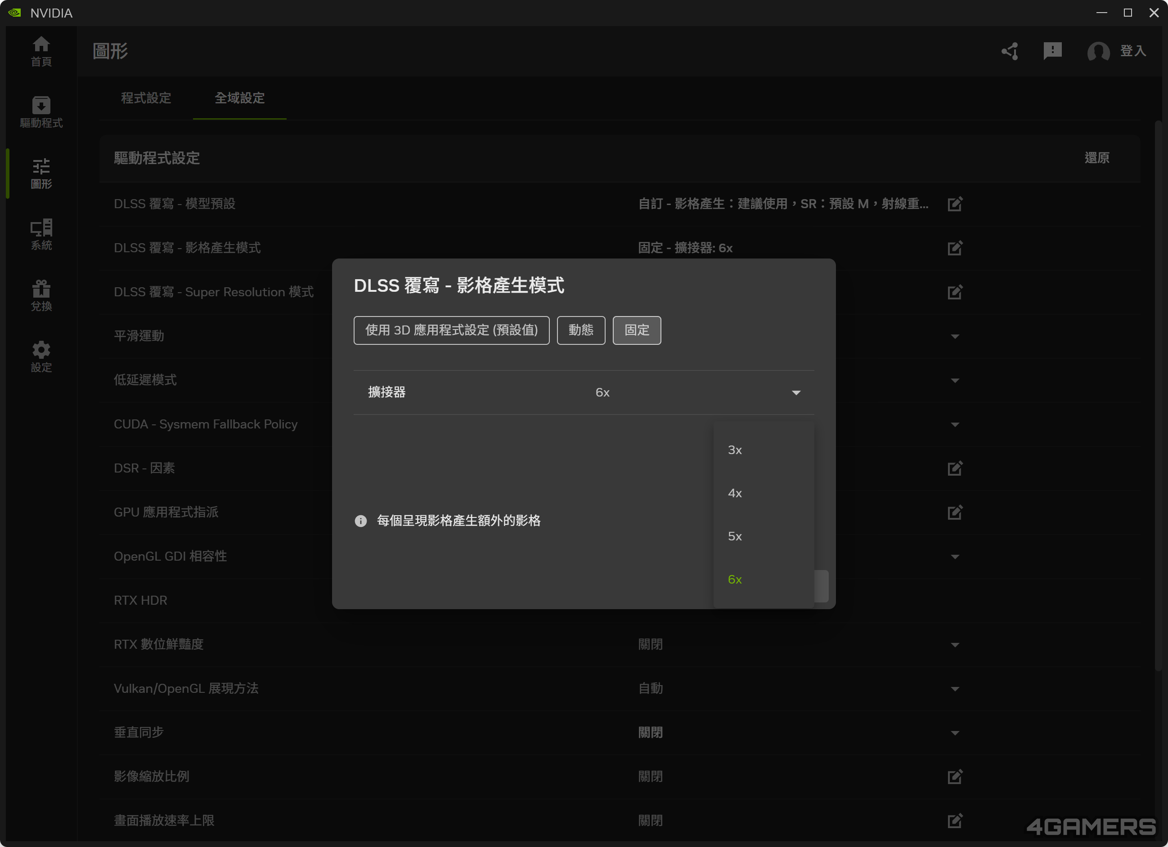Select 固定 frame generation mode

pyautogui.click(x=637, y=330)
